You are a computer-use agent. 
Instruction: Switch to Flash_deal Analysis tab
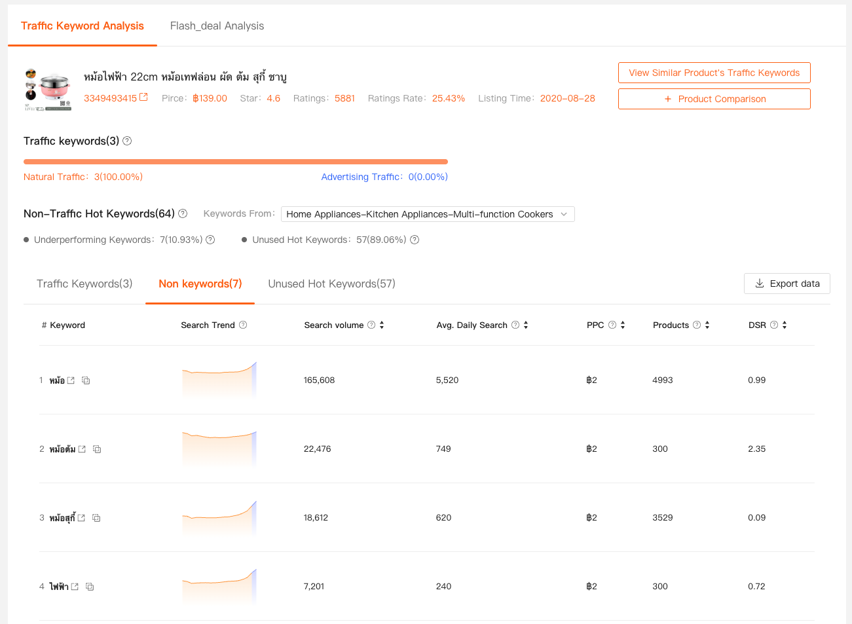217,26
